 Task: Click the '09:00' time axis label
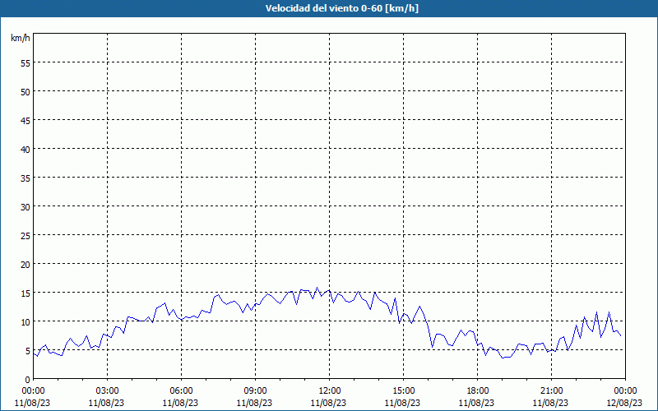255,391
